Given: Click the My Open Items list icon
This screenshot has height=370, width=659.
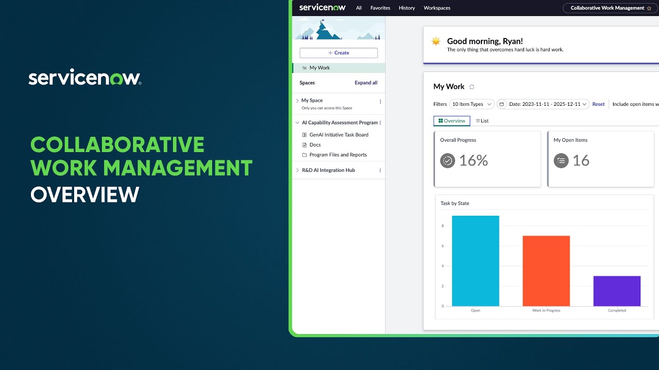Looking at the screenshot, I should point(561,160).
